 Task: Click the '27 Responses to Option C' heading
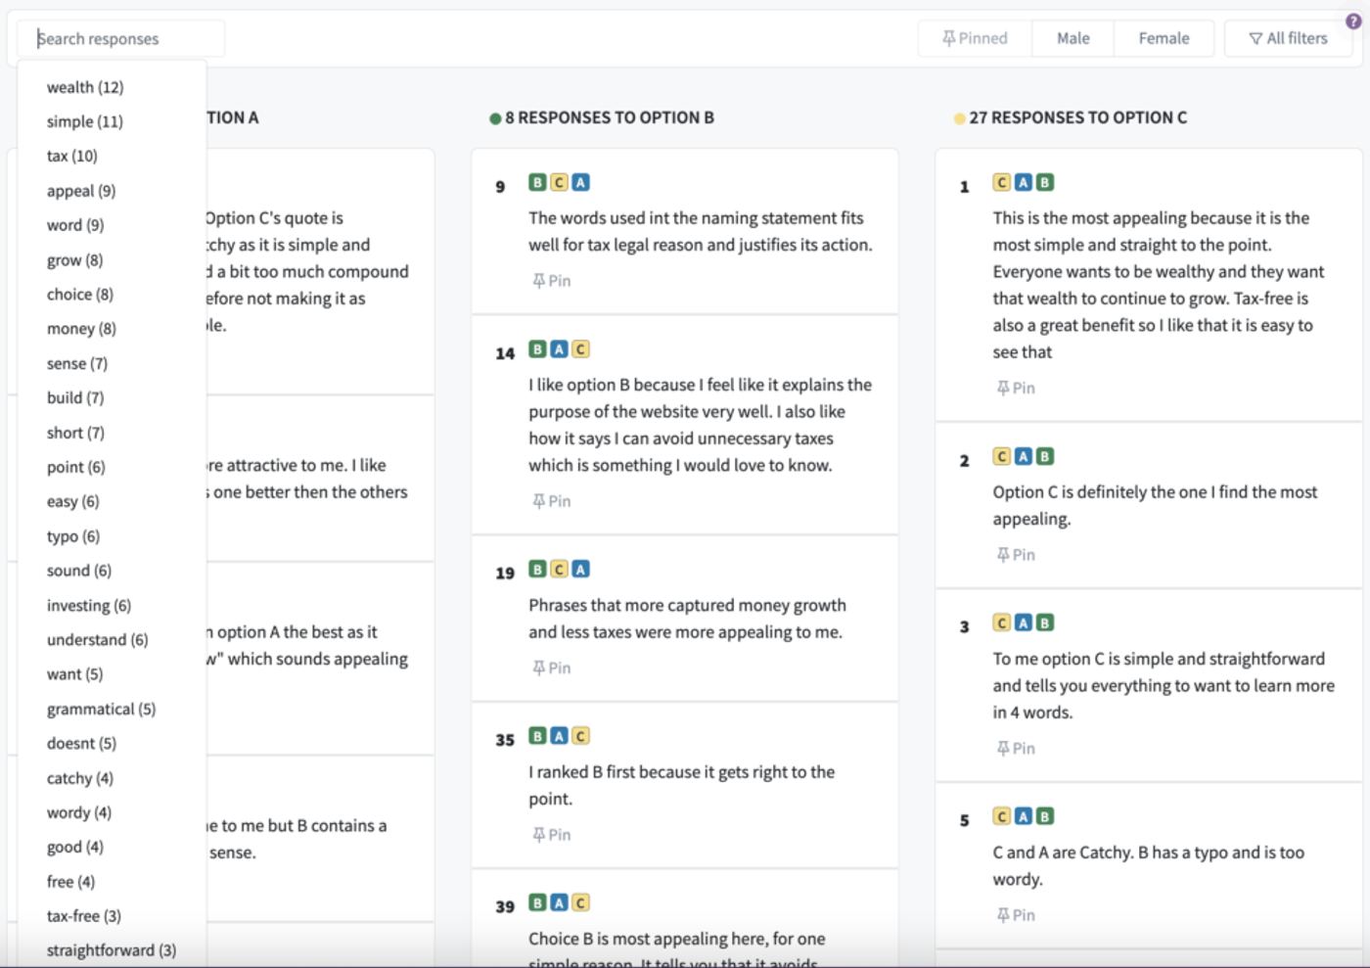[1077, 117]
